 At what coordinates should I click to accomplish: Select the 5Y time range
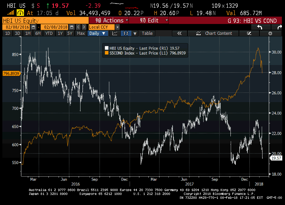point(70,33)
